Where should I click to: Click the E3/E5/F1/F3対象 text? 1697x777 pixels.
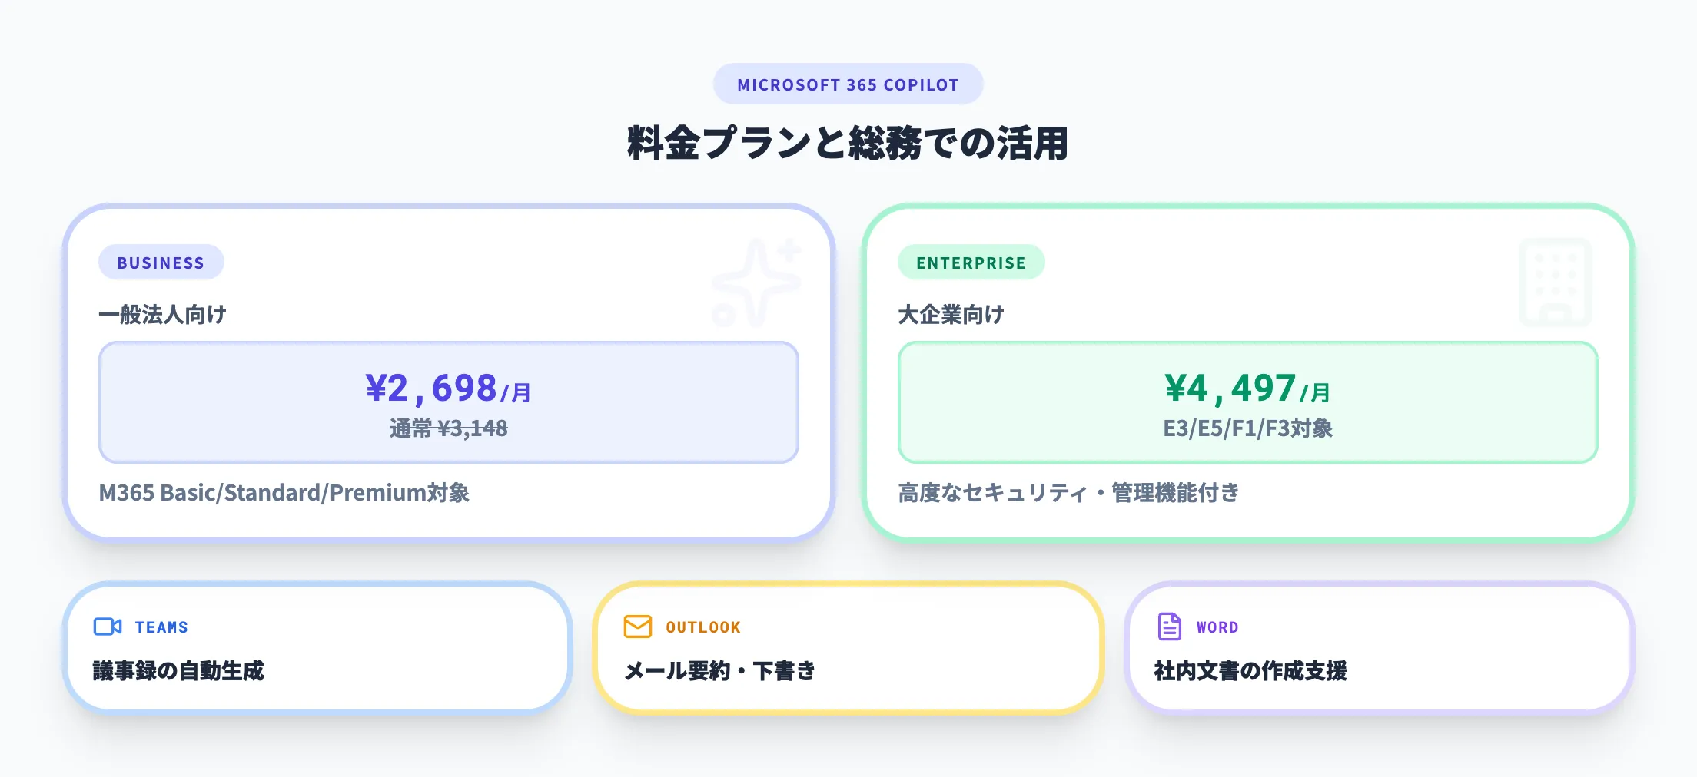(x=1247, y=428)
